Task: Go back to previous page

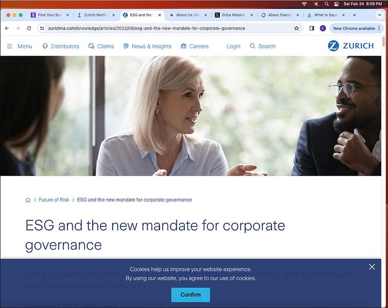Action: (7, 28)
